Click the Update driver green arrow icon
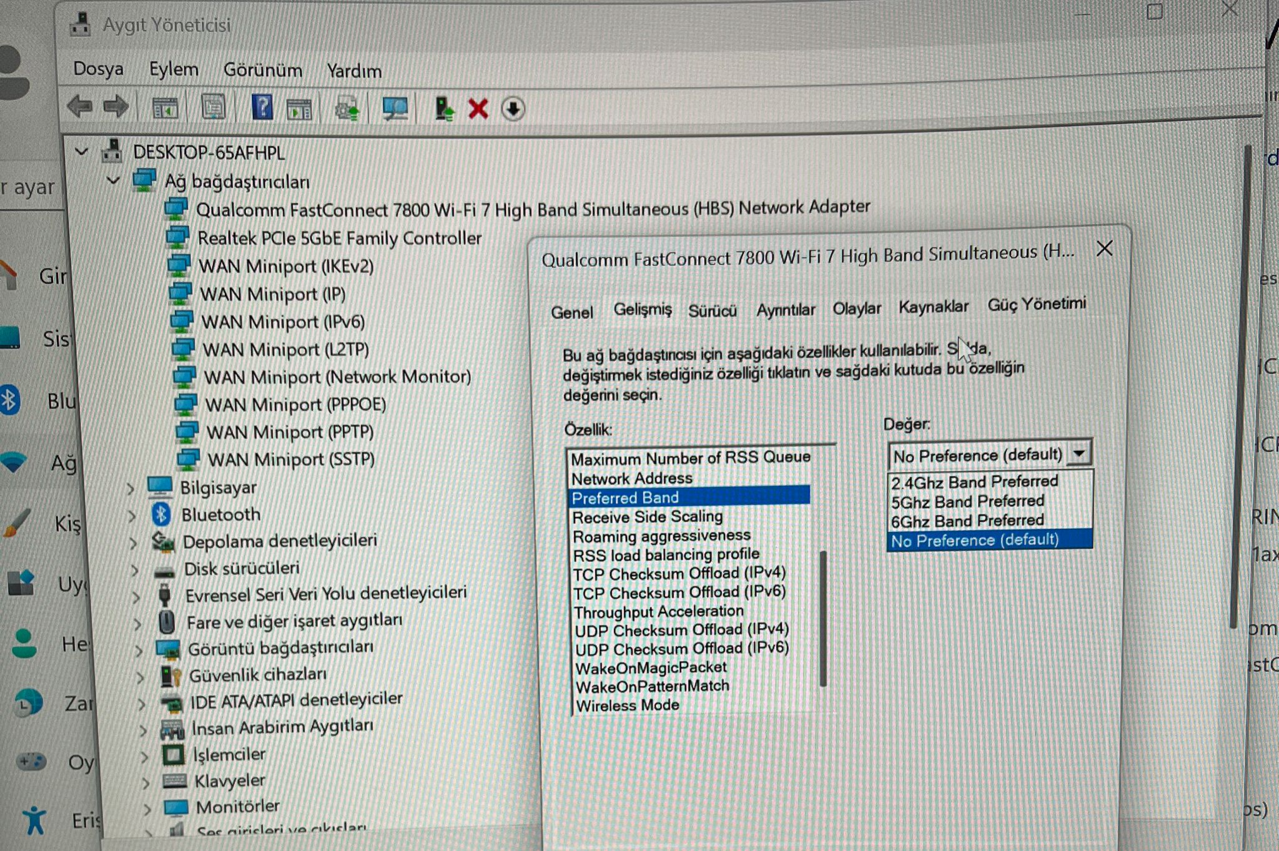Viewport: 1279px width, 851px height. (443, 109)
